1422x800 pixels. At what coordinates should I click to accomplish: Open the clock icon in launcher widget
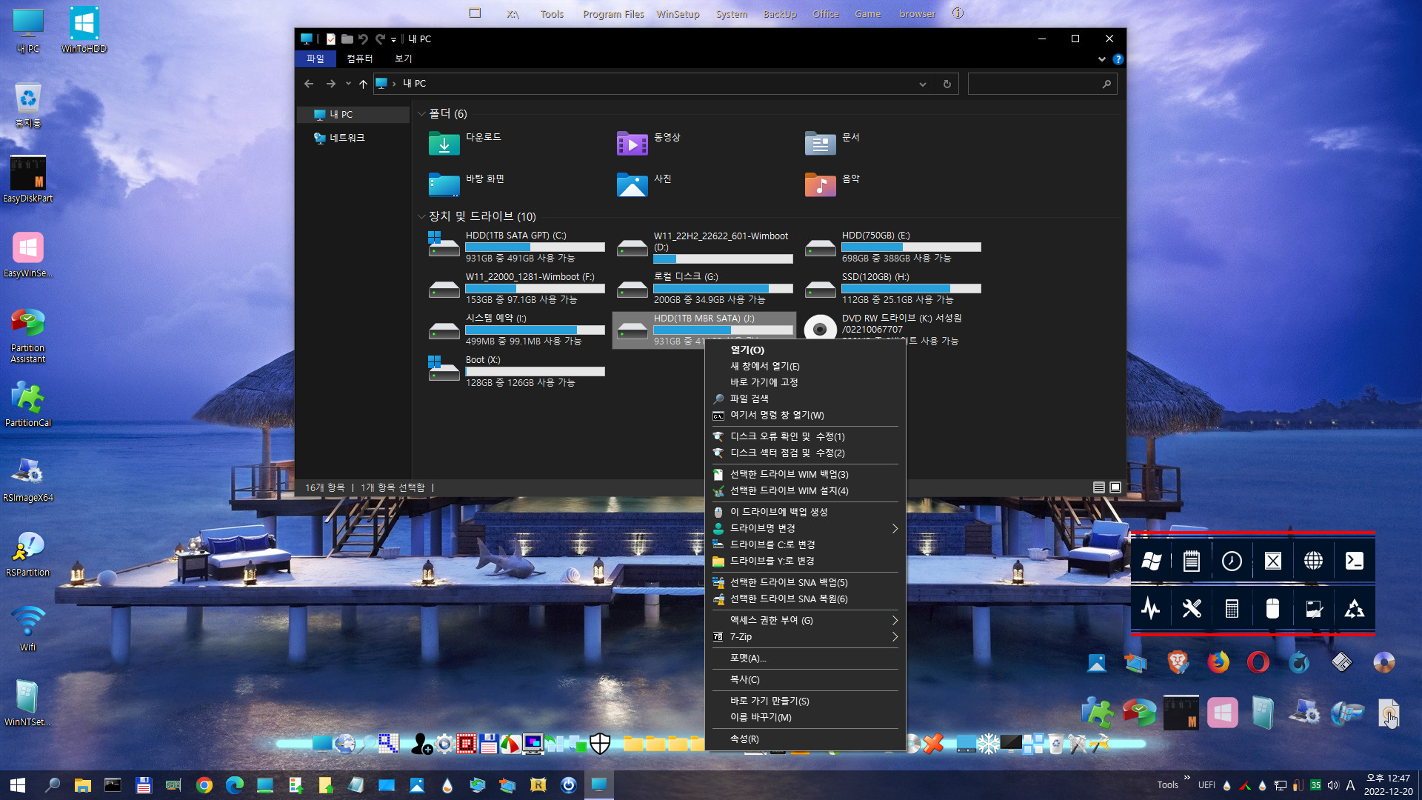pyautogui.click(x=1232, y=561)
